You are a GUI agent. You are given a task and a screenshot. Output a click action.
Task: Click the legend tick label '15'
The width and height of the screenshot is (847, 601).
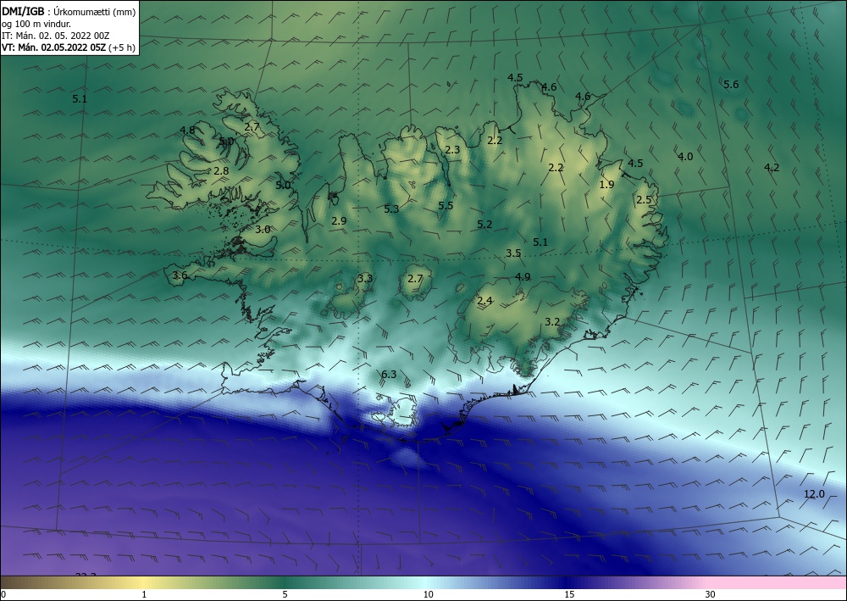(x=569, y=594)
